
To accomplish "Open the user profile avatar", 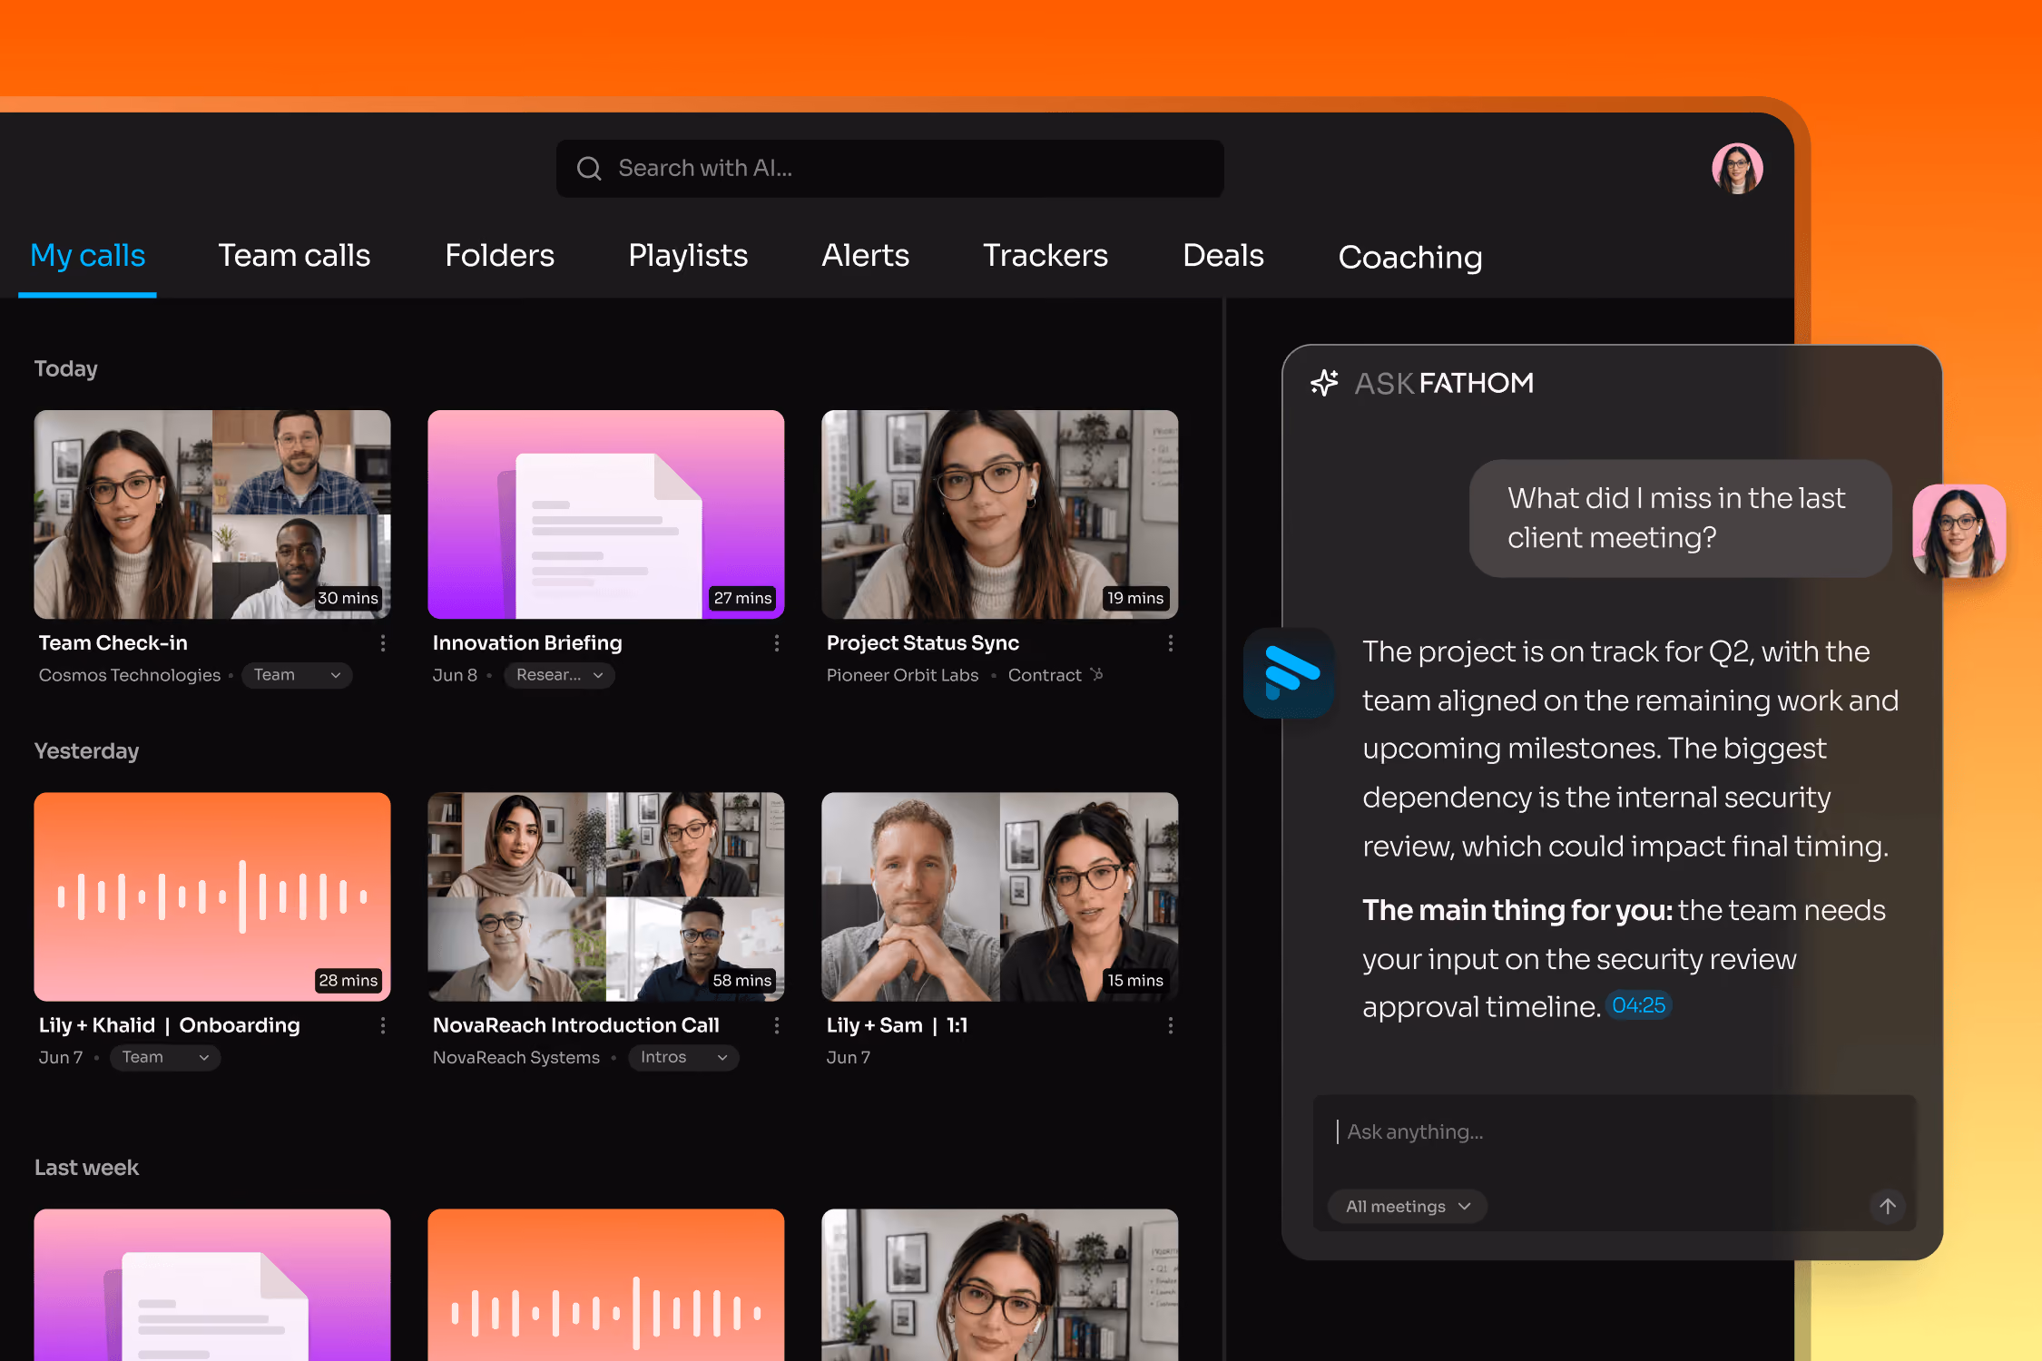I will (1737, 169).
